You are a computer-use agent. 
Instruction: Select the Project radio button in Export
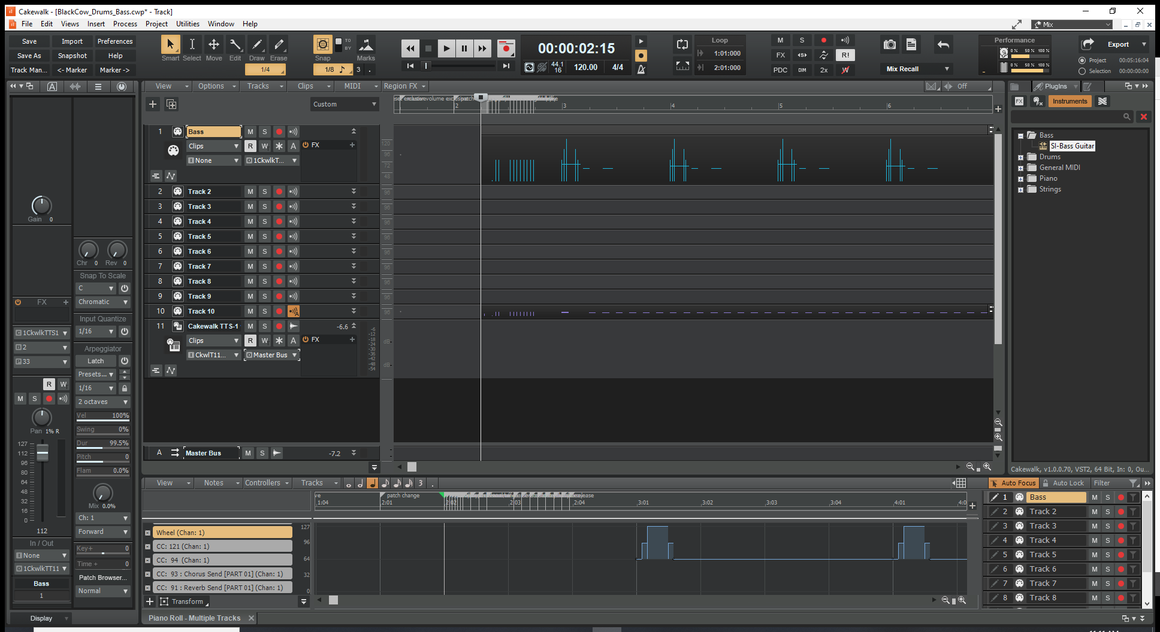[1082, 60]
